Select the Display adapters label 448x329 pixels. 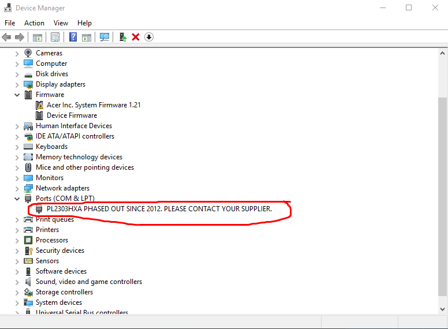pyautogui.click(x=61, y=84)
